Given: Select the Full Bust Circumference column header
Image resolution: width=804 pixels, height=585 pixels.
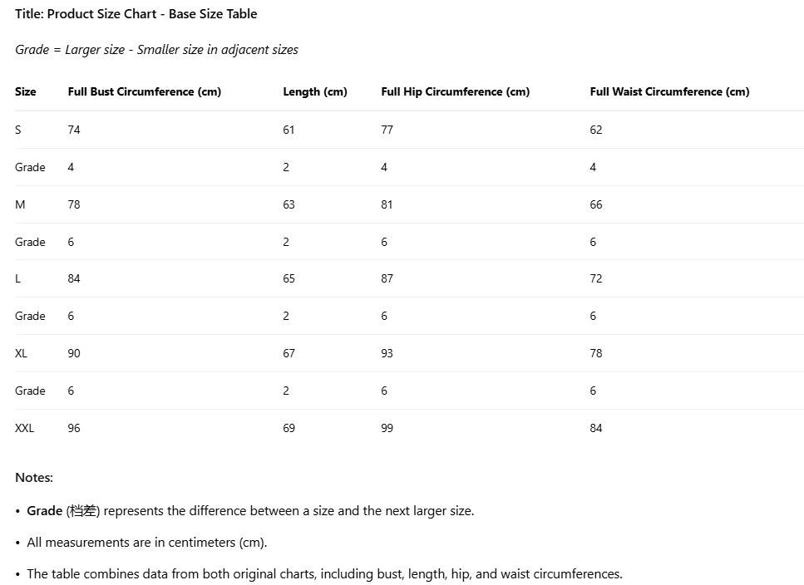Looking at the screenshot, I should pyautogui.click(x=144, y=92).
